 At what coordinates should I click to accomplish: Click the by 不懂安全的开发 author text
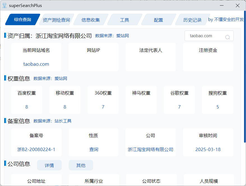226,20
